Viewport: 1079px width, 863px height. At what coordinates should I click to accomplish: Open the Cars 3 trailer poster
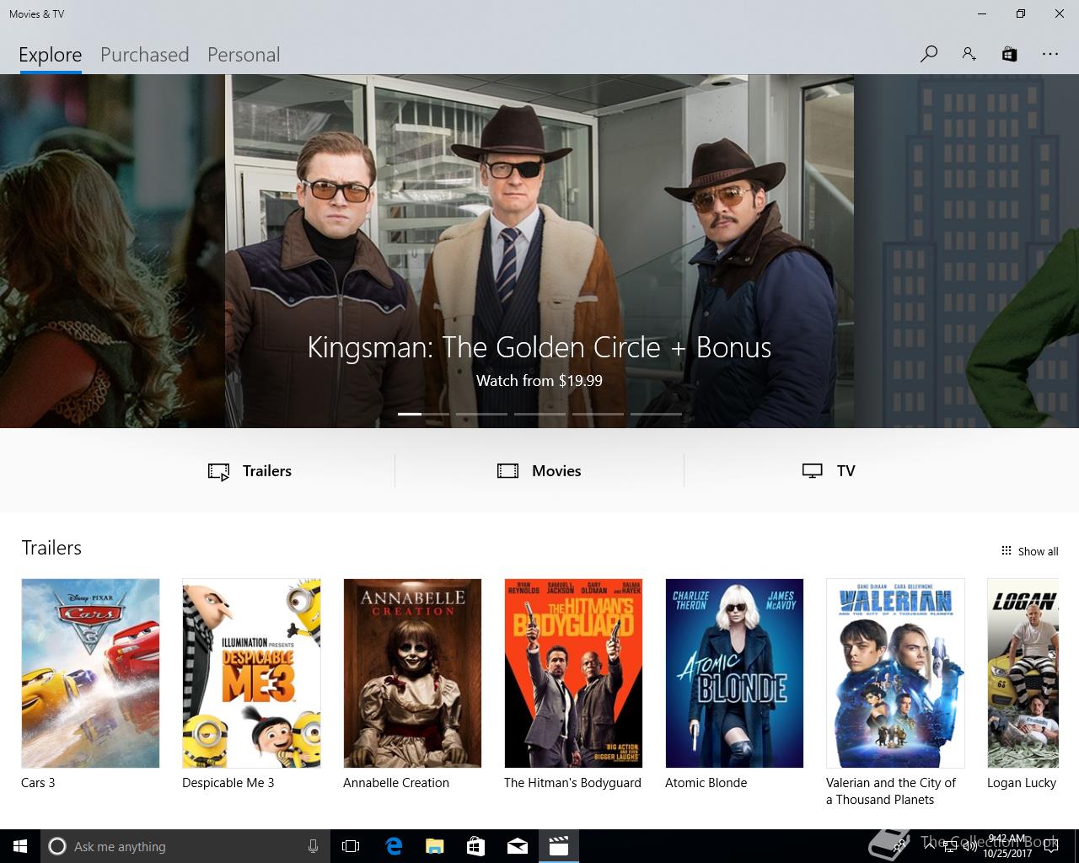tap(90, 673)
